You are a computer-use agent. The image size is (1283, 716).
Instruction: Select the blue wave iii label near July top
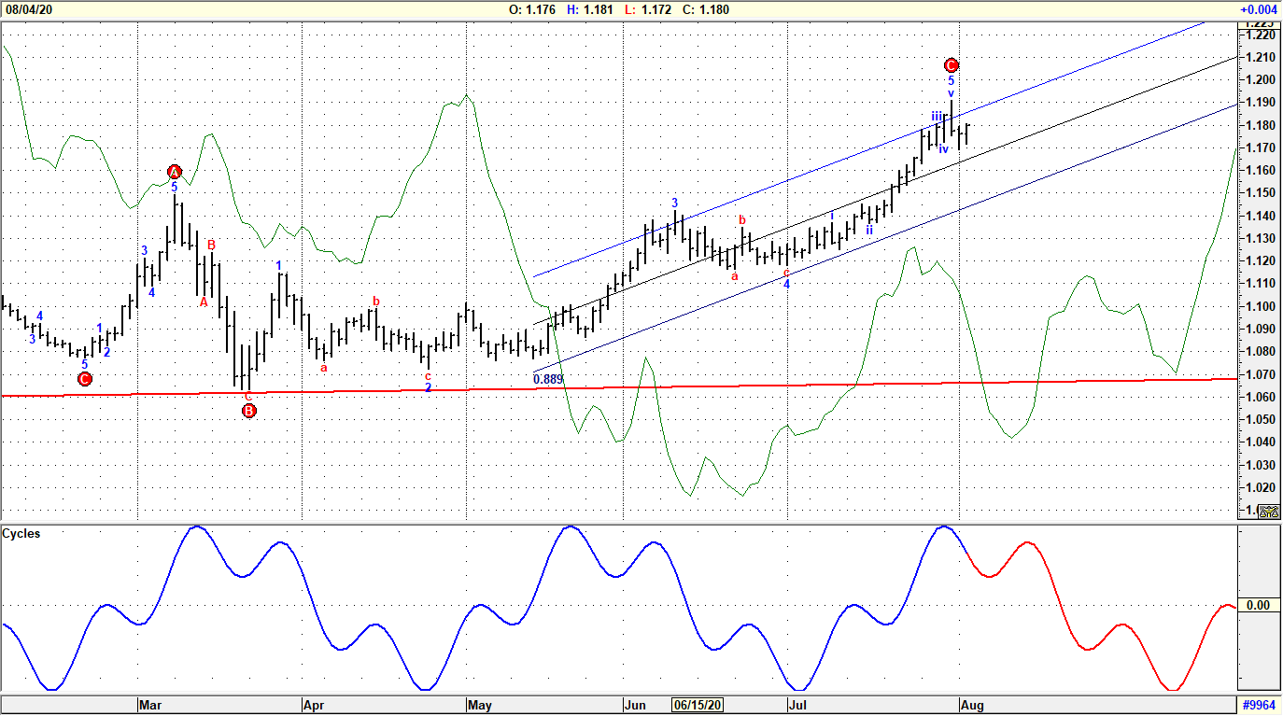(937, 116)
